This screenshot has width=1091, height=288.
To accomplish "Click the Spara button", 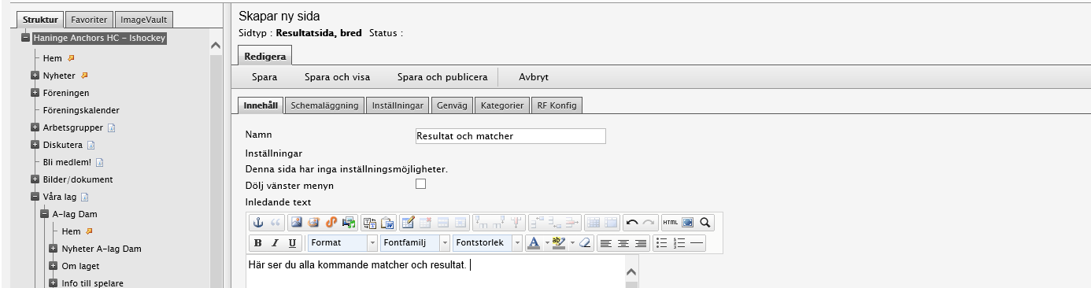I will (x=264, y=77).
